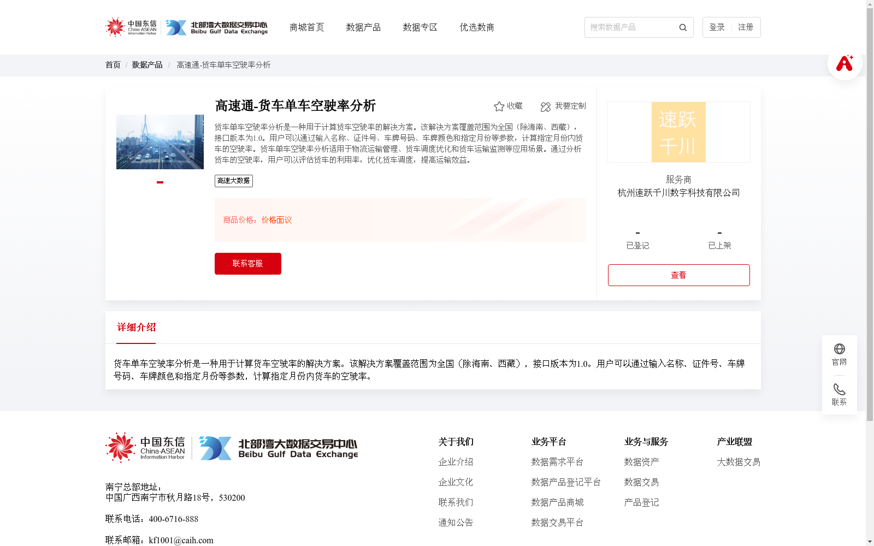This screenshot has height=546, width=874.
Task: Switch to the 详细介绍 tab
Action: coord(135,328)
